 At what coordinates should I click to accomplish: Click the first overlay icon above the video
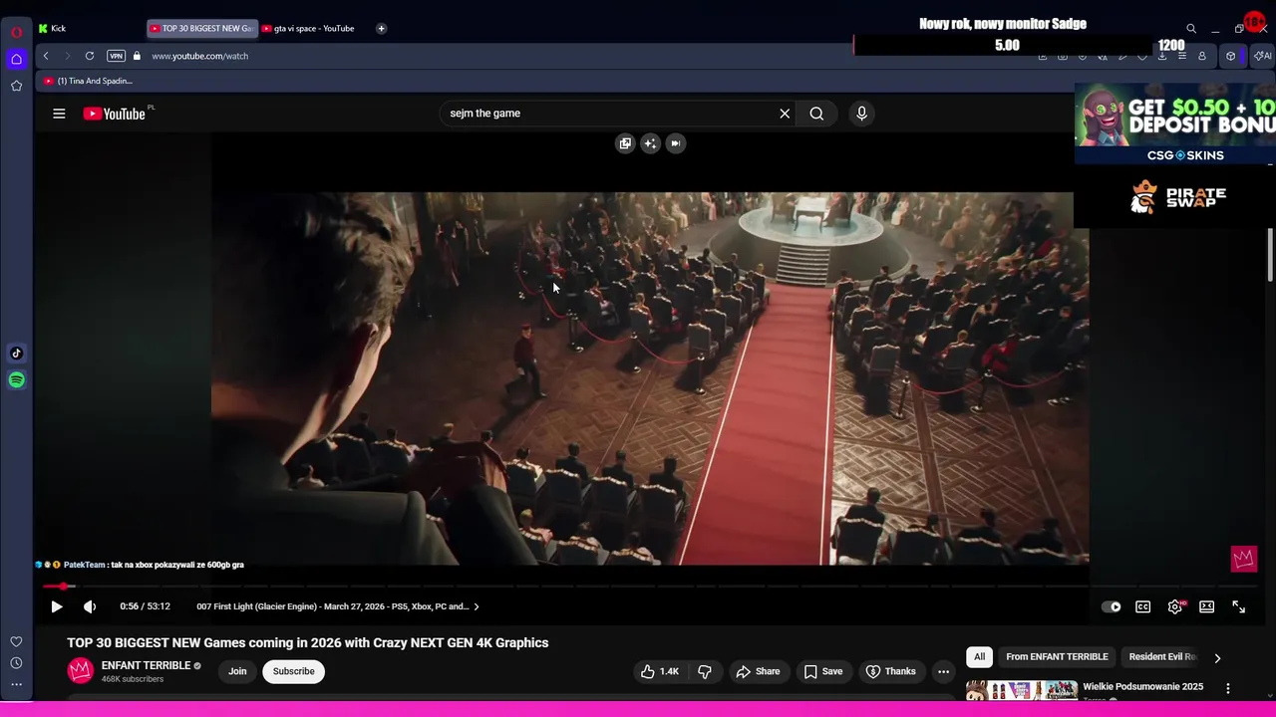(x=625, y=143)
